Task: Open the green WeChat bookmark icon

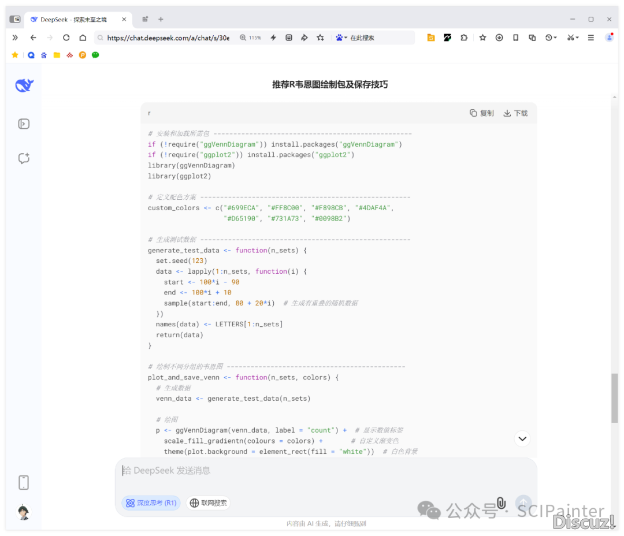Action: click(95, 55)
